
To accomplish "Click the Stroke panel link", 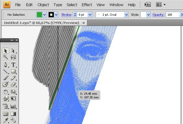I will 66,15.
